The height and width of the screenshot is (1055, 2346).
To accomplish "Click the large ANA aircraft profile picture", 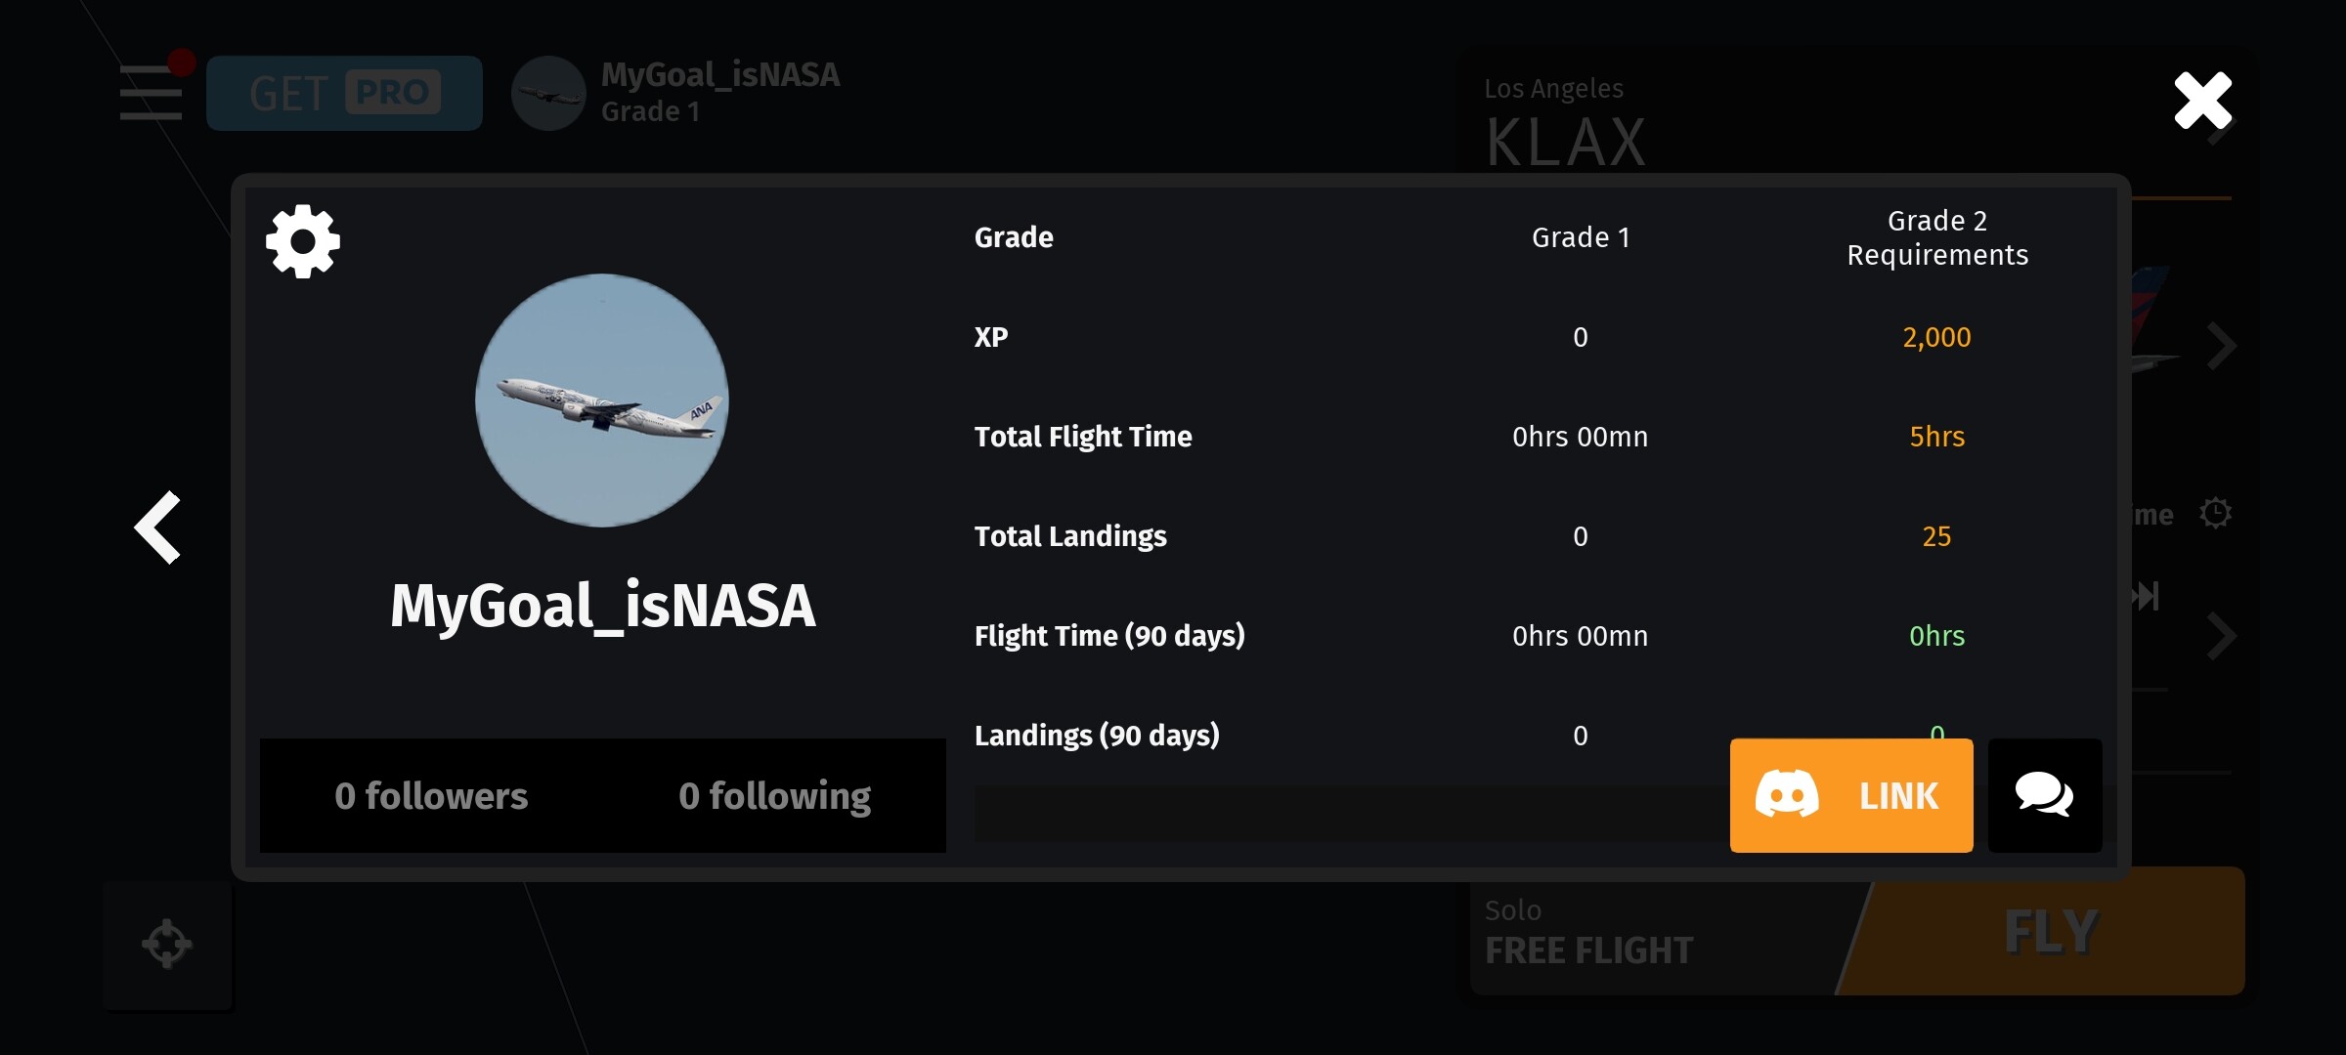I will (x=602, y=401).
